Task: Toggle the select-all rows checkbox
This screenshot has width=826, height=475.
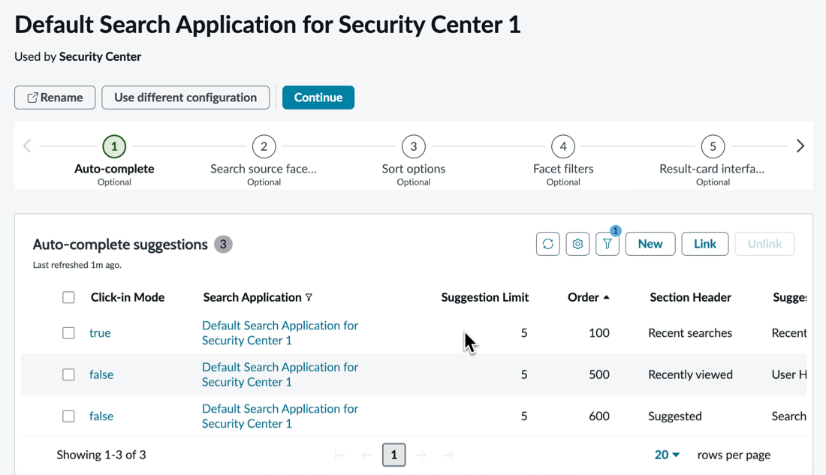Action: [x=68, y=298]
